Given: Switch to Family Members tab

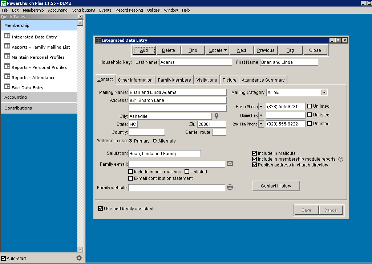Looking at the screenshot, I should (174, 80).
